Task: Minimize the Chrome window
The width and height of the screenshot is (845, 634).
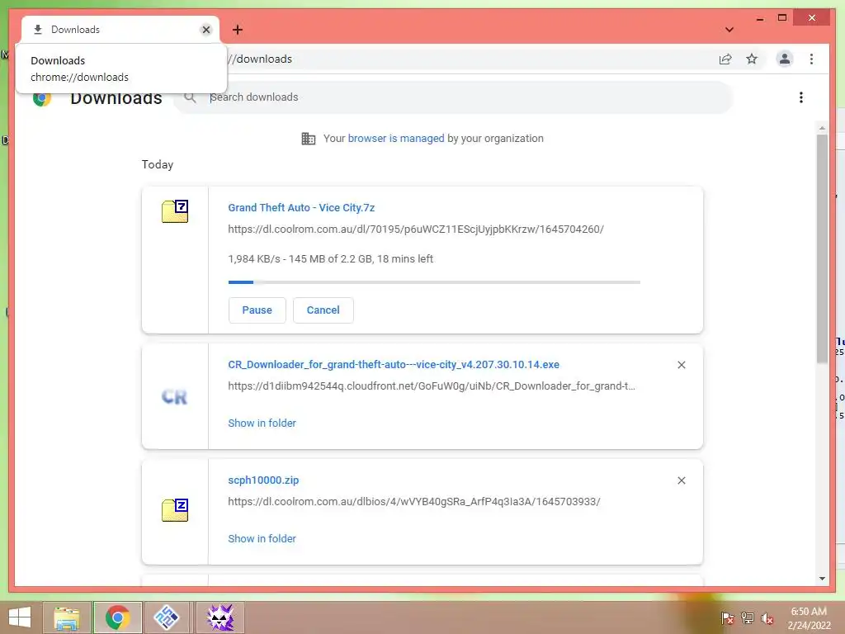Action: click(x=760, y=18)
